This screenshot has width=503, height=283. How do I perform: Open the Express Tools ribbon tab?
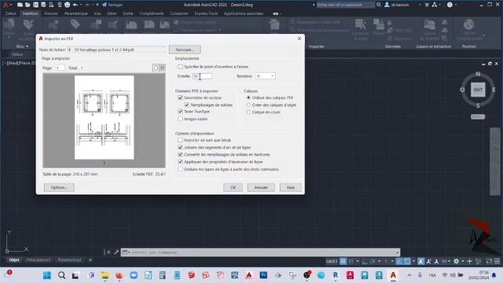point(206,13)
